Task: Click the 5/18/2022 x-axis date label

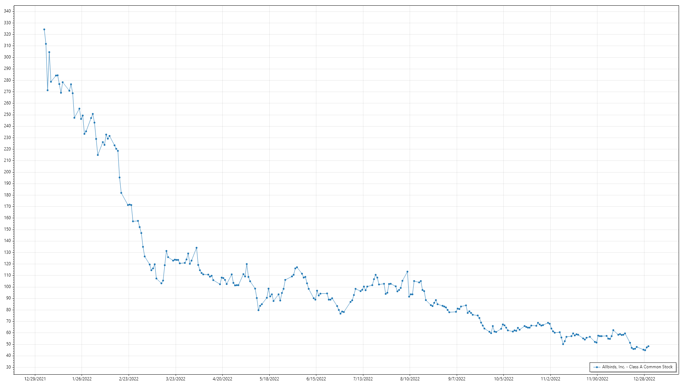Action: 269,379
